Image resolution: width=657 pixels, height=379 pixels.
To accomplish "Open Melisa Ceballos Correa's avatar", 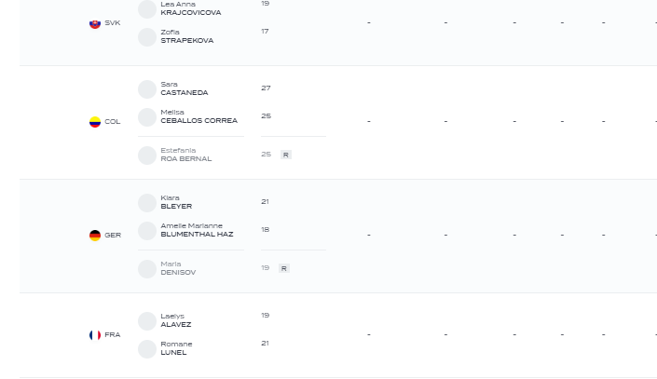I will coord(147,117).
